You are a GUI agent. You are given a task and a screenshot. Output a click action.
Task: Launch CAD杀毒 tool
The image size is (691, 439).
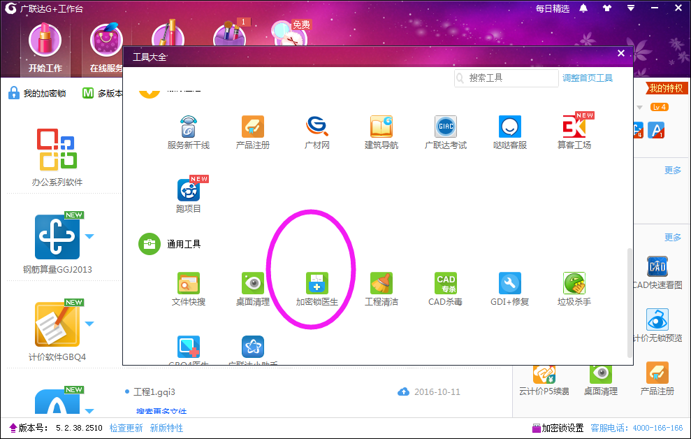click(x=446, y=289)
